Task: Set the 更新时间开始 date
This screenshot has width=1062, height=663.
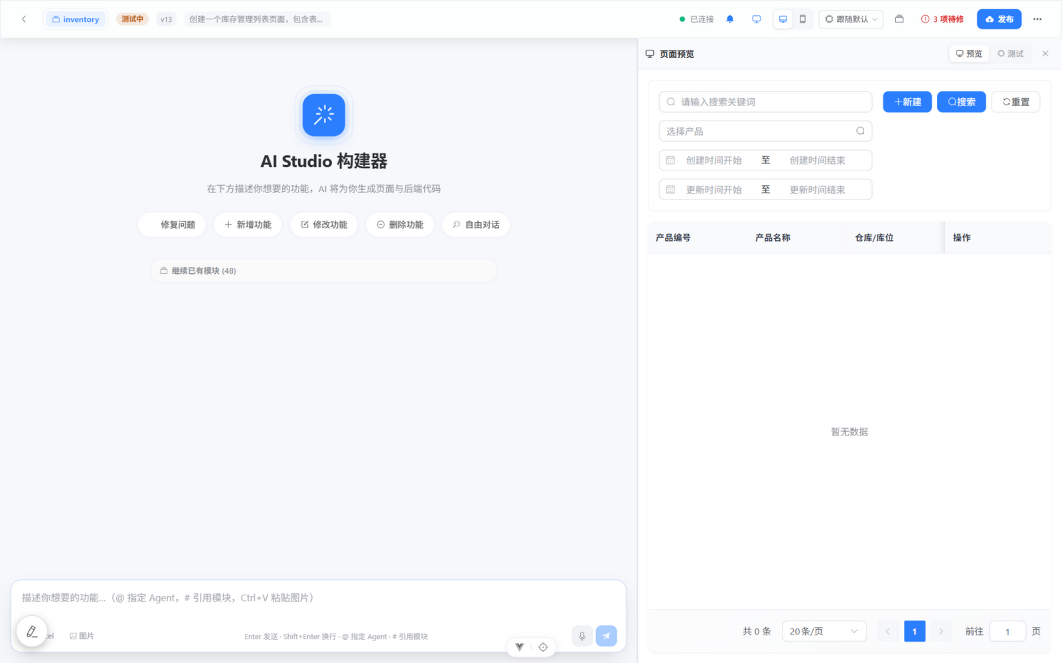Action: [x=714, y=190]
